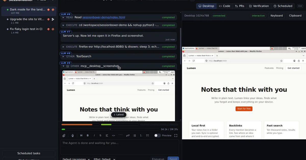Image resolution: width=306 pixels, height=160 pixels.
Task: Open the PRs tab
Action: click(x=240, y=6)
